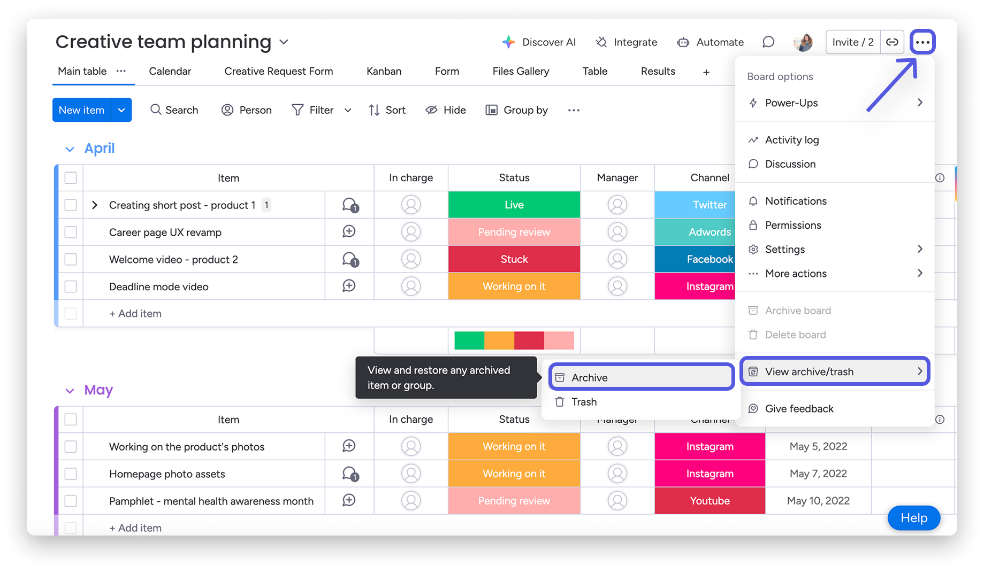Check the Career page UX revamp row
Viewport: 984px width, 566px height.
click(71, 232)
